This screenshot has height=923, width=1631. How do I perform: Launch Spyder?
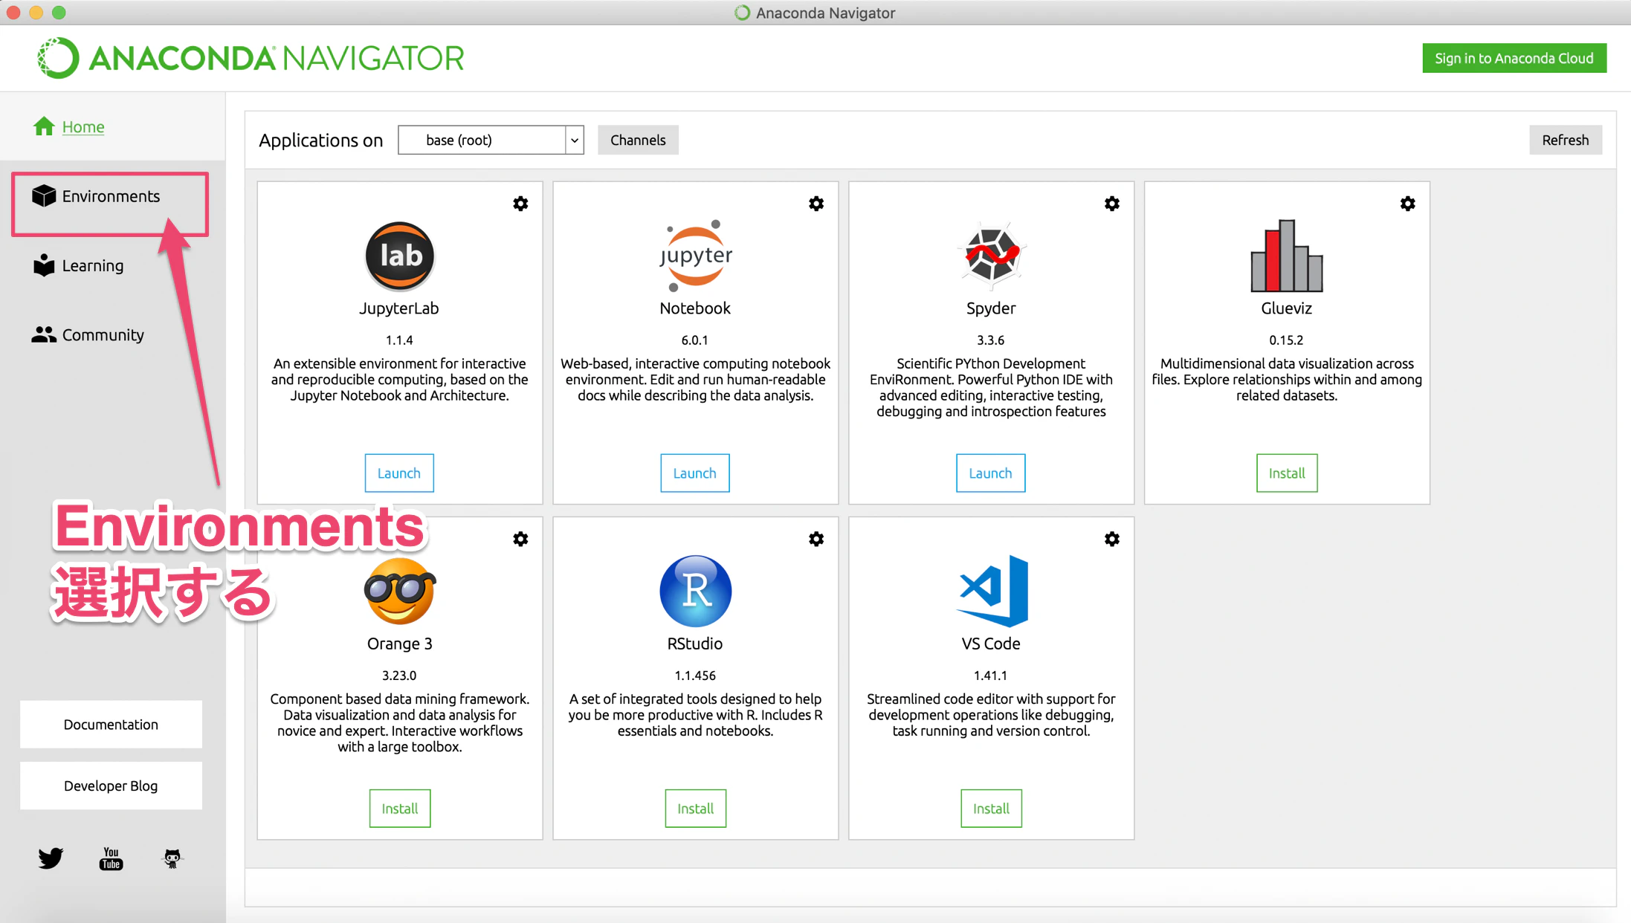pos(991,473)
